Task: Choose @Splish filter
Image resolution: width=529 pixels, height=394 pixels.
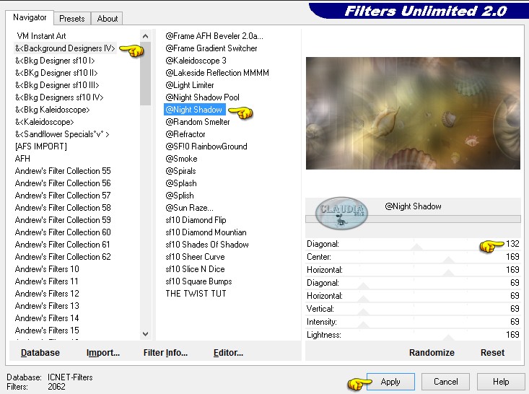Action: 180,196
